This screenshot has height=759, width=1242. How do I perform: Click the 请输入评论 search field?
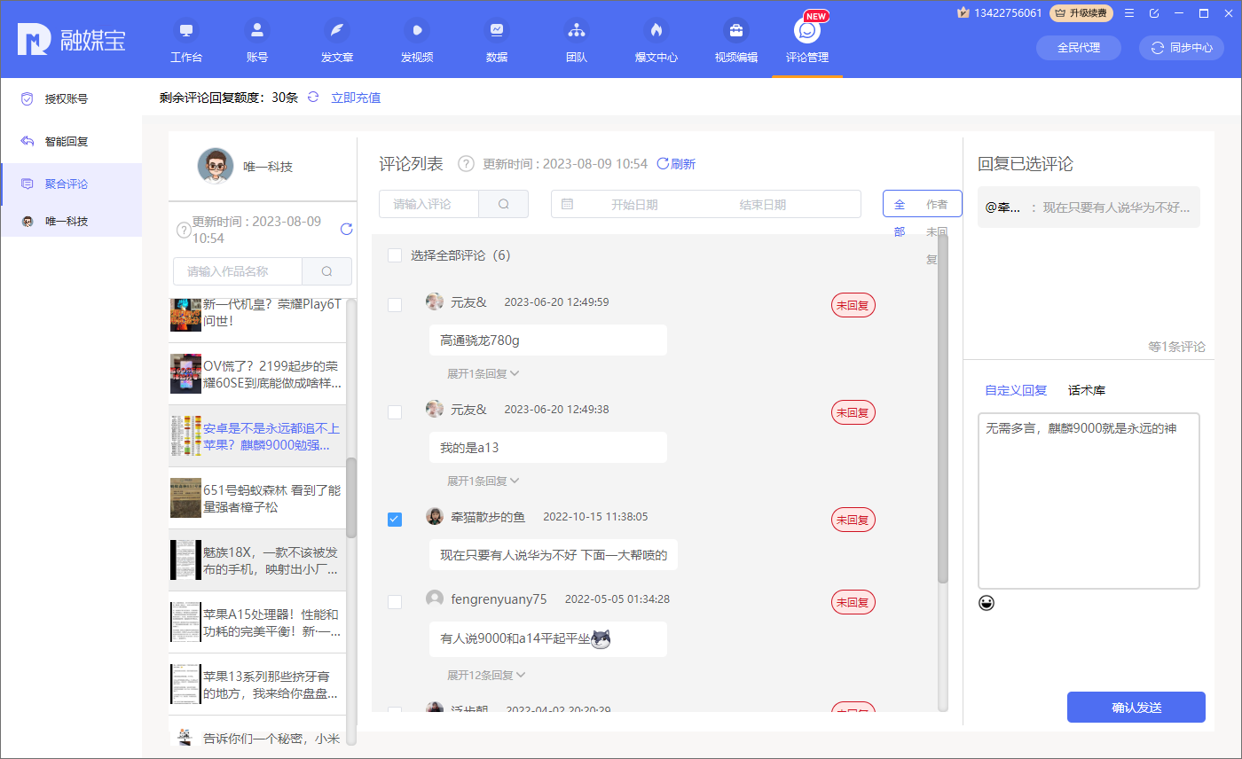429,204
